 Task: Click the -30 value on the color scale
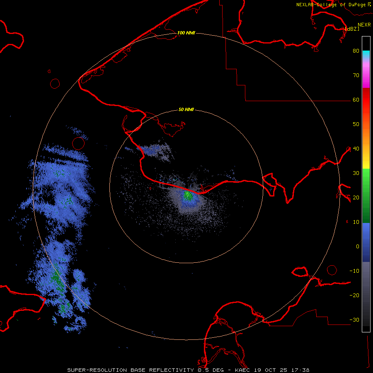click(x=354, y=320)
